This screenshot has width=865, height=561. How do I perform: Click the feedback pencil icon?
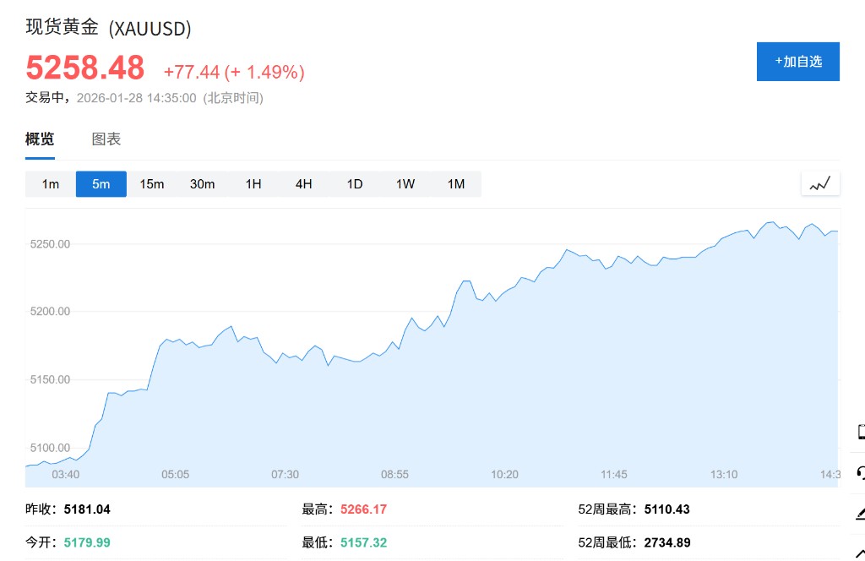pos(860,513)
